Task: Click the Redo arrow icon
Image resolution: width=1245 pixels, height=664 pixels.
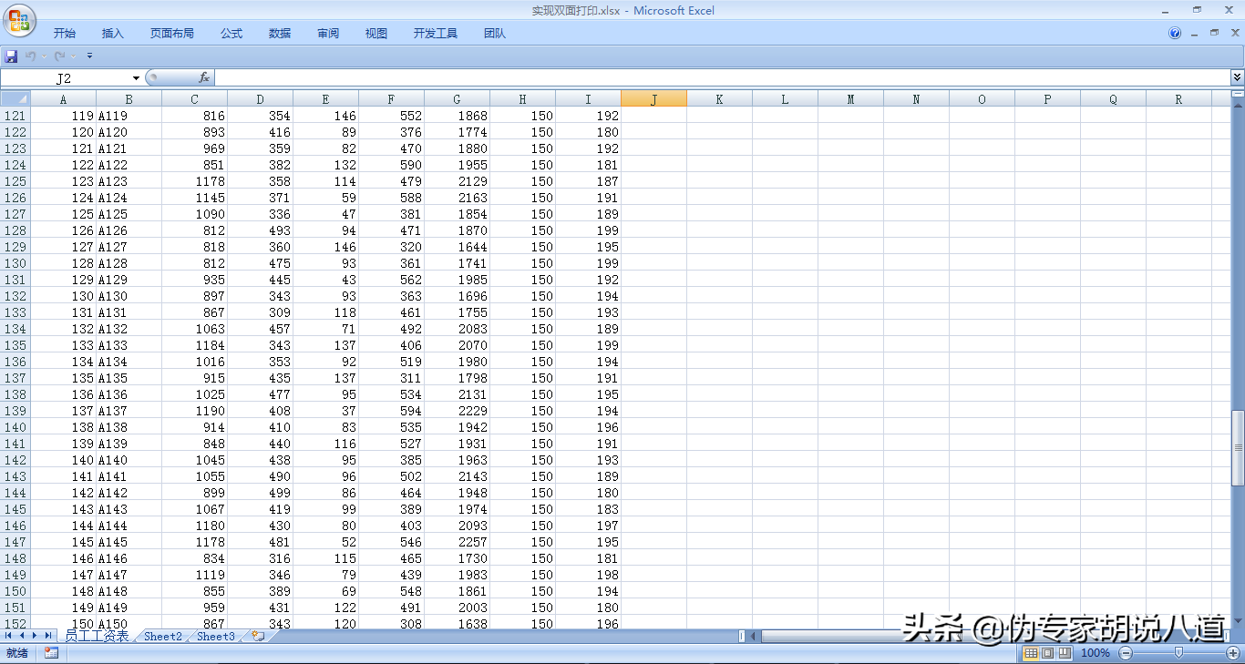Action: (60, 56)
